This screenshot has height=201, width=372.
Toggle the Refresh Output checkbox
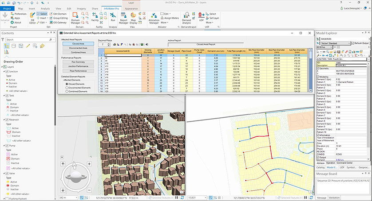coord(353,43)
